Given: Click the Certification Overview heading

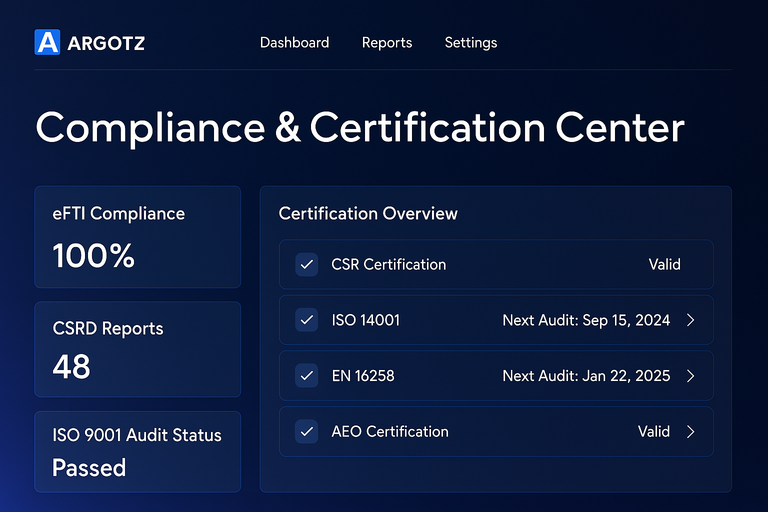Looking at the screenshot, I should [368, 213].
